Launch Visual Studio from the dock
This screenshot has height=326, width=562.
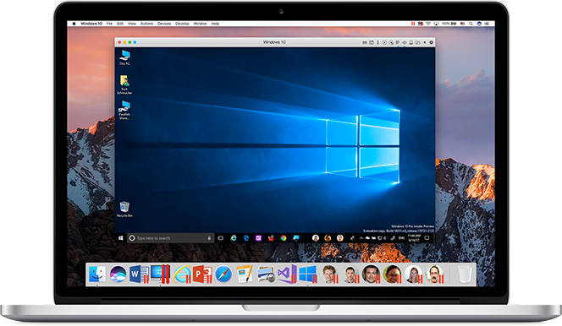(x=287, y=274)
